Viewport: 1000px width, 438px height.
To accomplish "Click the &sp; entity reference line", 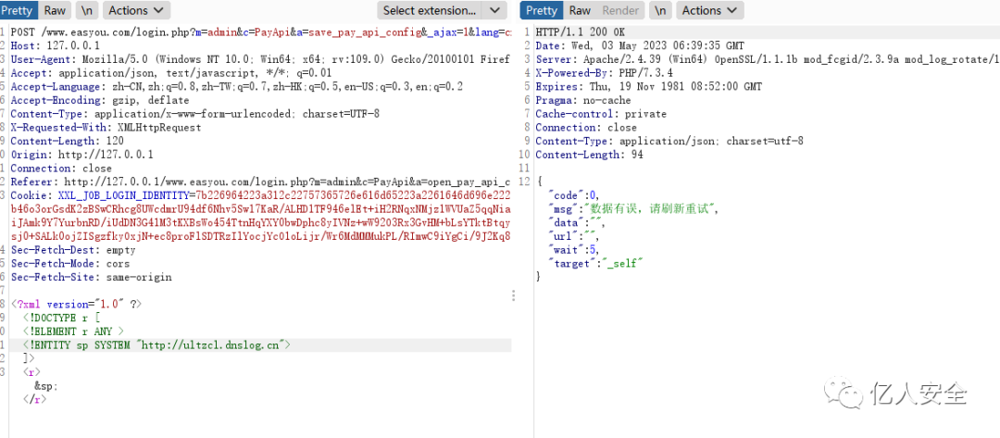I will pos(47,386).
